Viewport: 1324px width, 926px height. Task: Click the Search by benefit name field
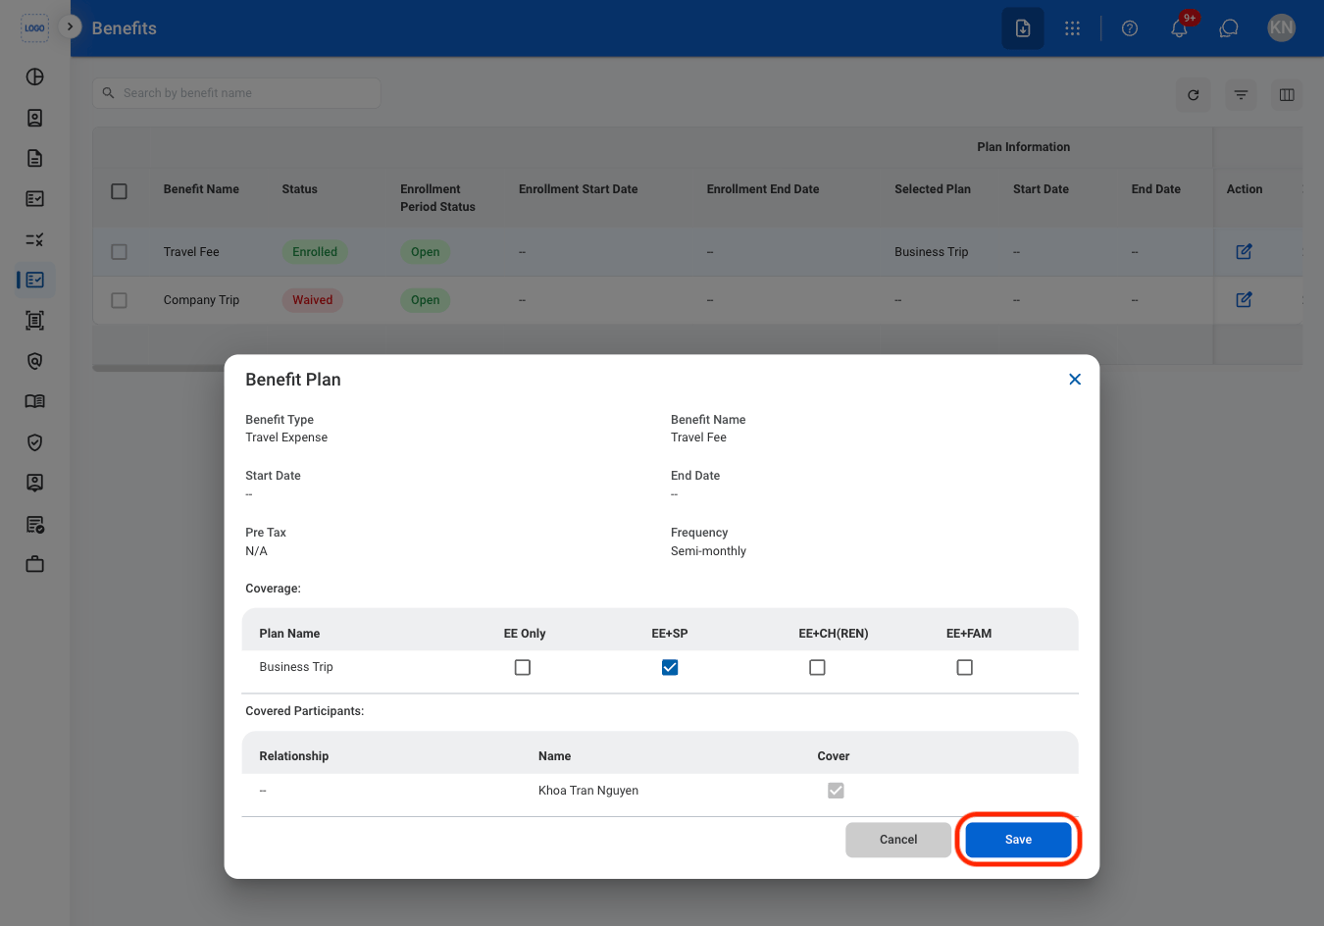[x=236, y=93]
